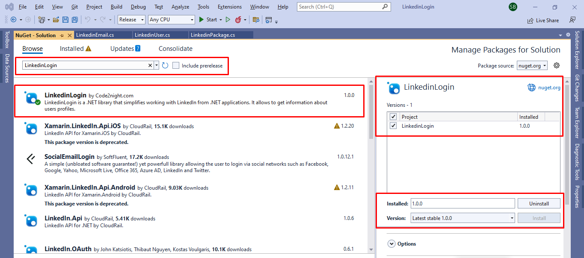This screenshot has width=584, height=258.
Task: Switch to the Consolidate tab
Action: (x=175, y=49)
